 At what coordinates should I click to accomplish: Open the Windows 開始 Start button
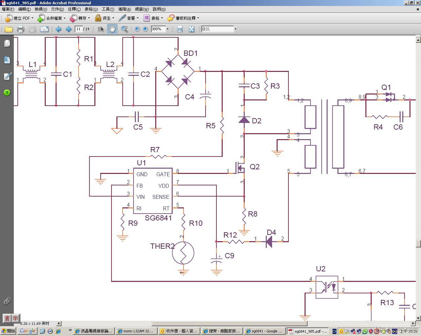[x=9, y=331]
